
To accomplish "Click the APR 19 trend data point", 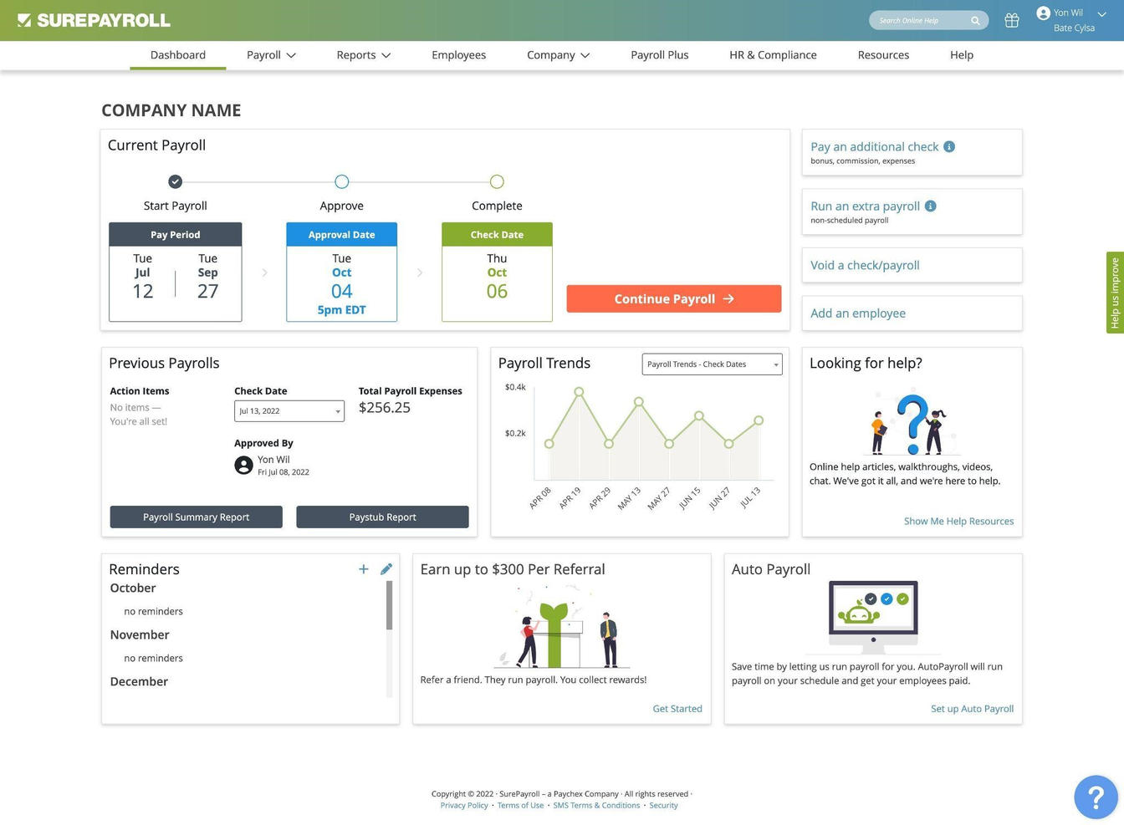I will click(x=579, y=391).
